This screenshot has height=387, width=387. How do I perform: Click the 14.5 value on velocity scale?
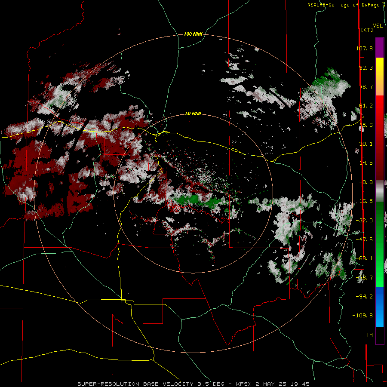click(x=366, y=163)
